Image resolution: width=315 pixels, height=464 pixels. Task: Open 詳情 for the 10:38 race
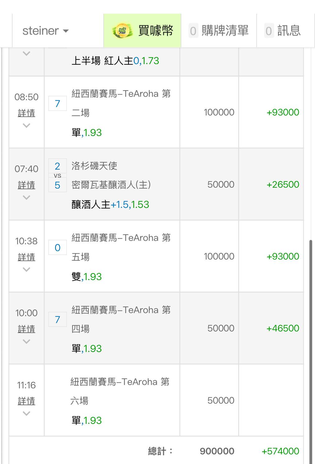click(x=26, y=257)
